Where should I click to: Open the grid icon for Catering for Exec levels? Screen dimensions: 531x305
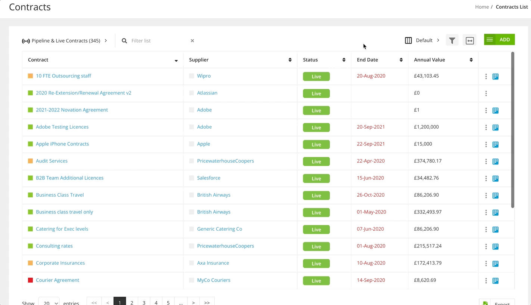(x=496, y=229)
